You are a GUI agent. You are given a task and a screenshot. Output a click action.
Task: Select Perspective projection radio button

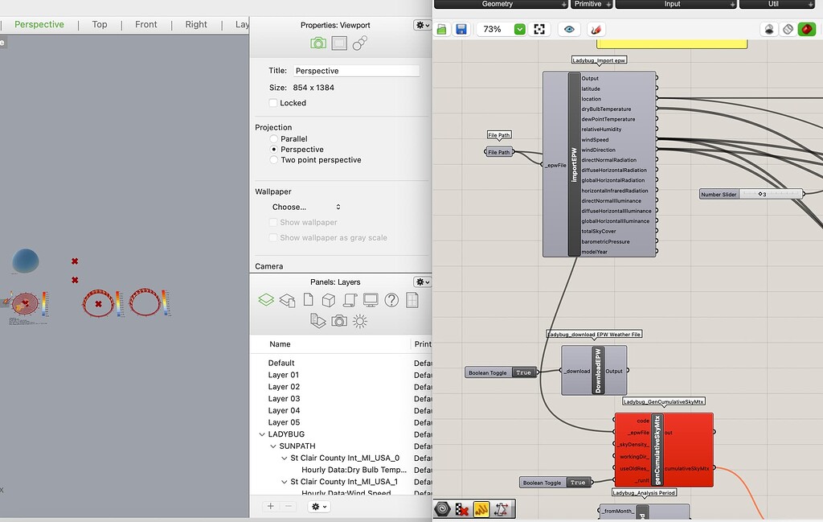point(273,150)
